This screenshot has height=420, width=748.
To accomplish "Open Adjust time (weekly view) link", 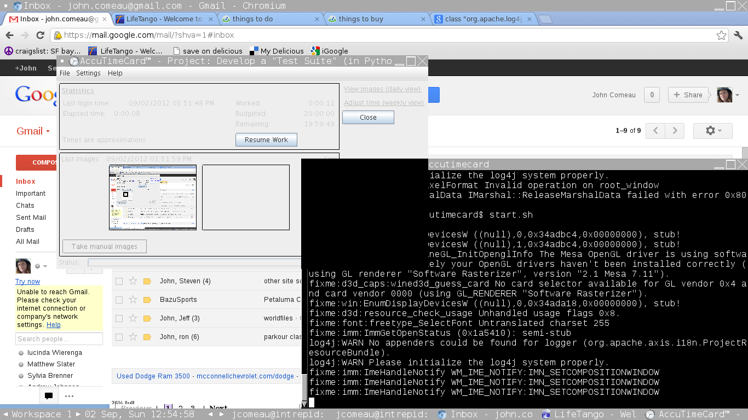I will pos(384,103).
